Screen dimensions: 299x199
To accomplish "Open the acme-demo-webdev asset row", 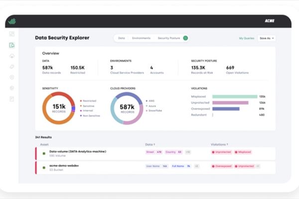I will pyautogui.click(x=155, y=168).
